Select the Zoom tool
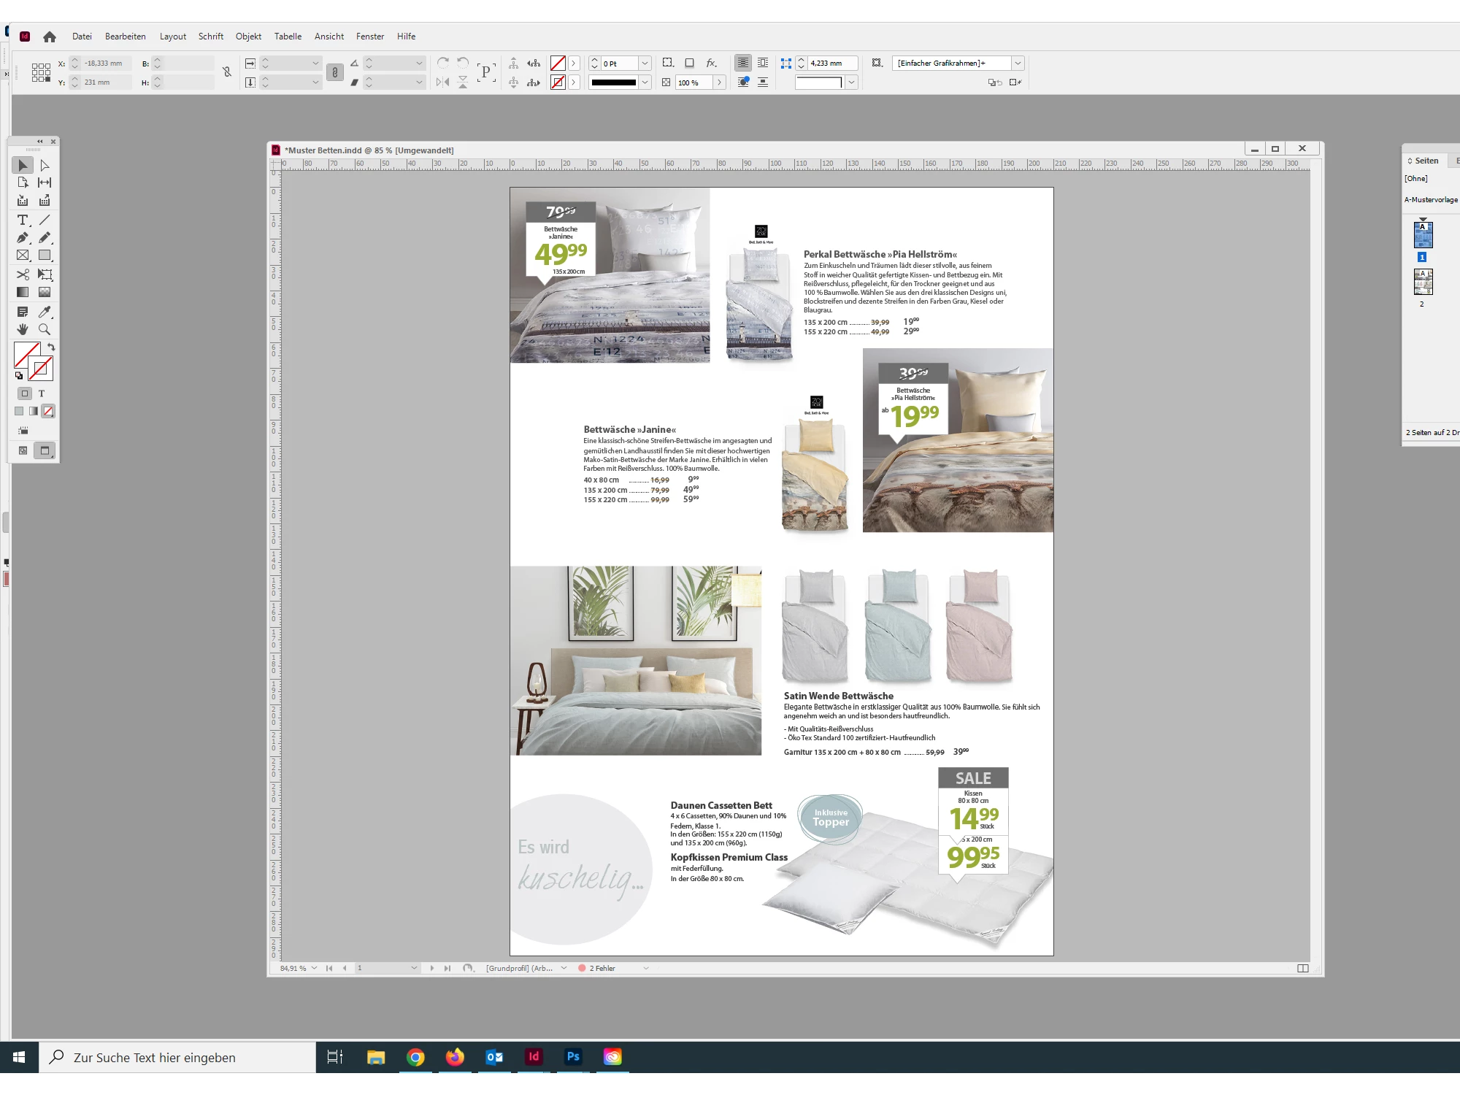Screen dimensions: 1460x1095 [45, 329]
